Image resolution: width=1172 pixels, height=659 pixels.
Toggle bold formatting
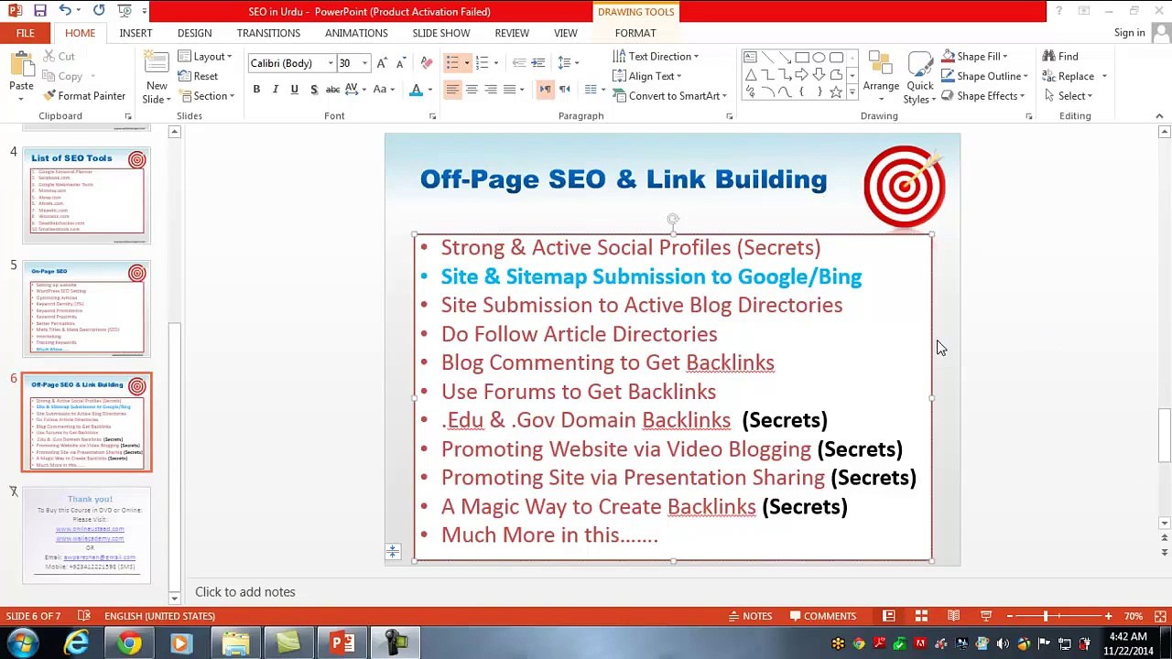[256, 89]
